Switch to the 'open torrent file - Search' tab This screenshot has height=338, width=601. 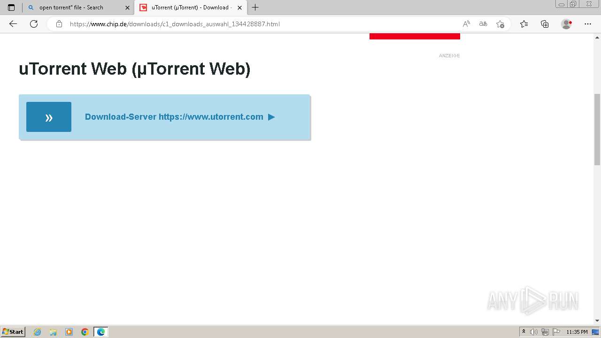pyautogui.click(x=78, y=8)
